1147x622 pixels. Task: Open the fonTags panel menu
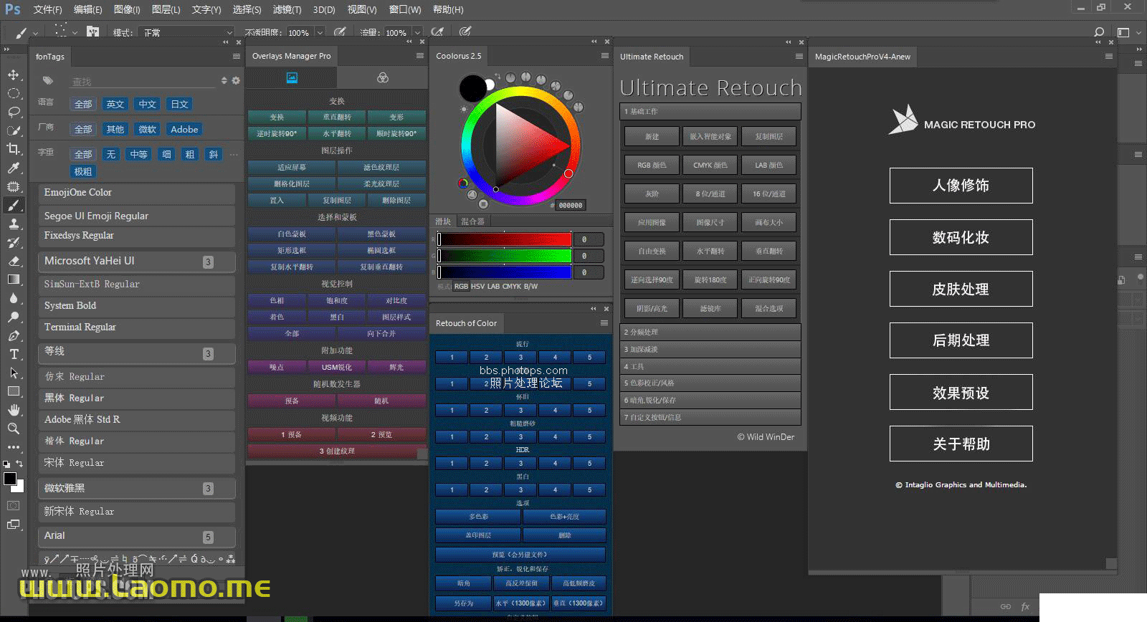point(237,56)
